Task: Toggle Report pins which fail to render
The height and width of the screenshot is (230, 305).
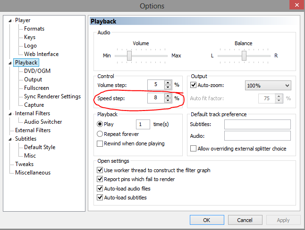Action: tap(100, 179)
